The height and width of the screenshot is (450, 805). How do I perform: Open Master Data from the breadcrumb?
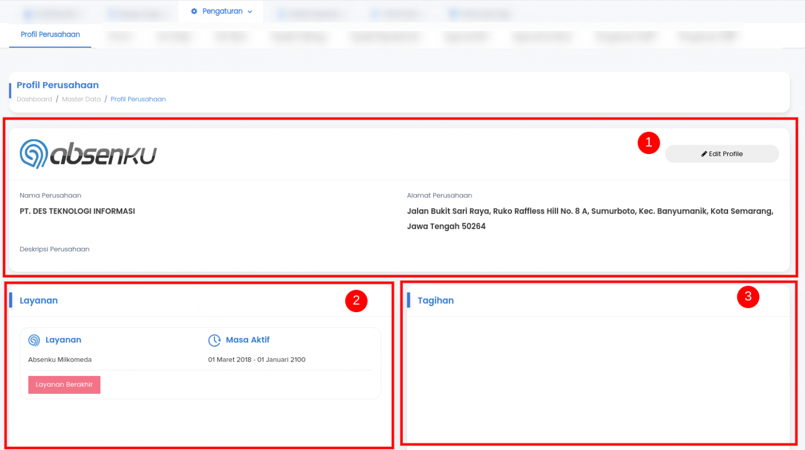point(81,99)
